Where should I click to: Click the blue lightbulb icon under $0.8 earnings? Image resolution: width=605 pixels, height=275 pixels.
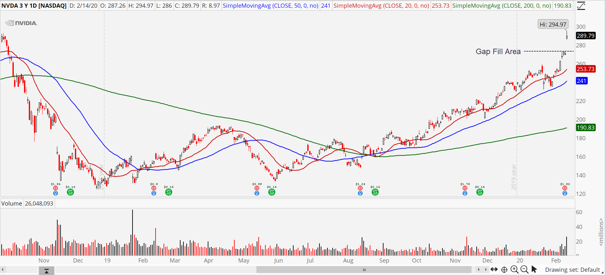point(154,193)
